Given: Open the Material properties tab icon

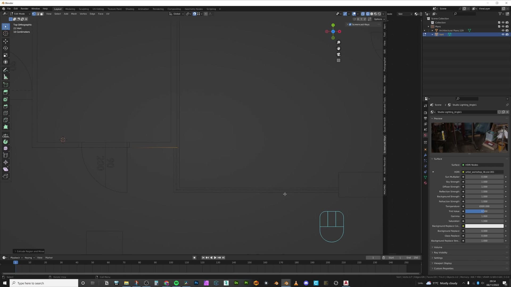Looking at the screenshot, I should [425, 183].
